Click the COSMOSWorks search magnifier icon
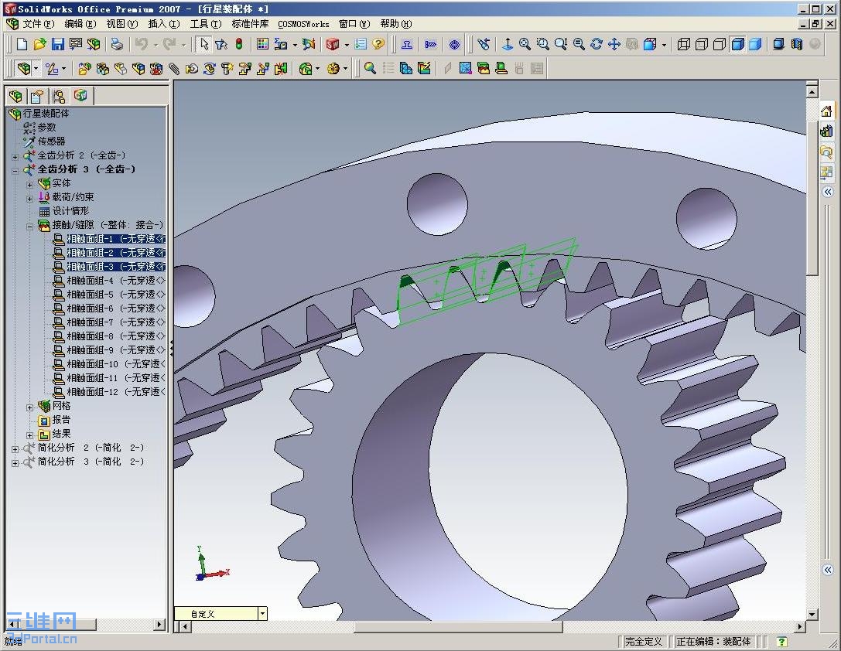 point(370,69)
